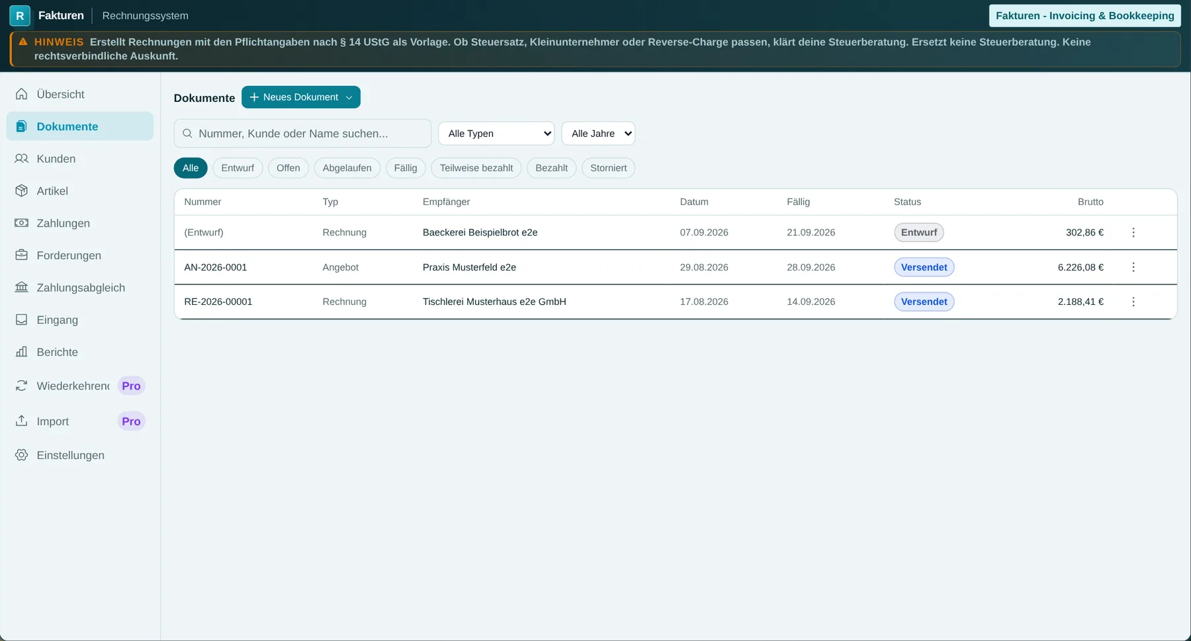The height and width of the screenshot is (641, 1191).
Task: Click the Versendet badge in RE-2026-00001 row
Action: coord(924,302)
